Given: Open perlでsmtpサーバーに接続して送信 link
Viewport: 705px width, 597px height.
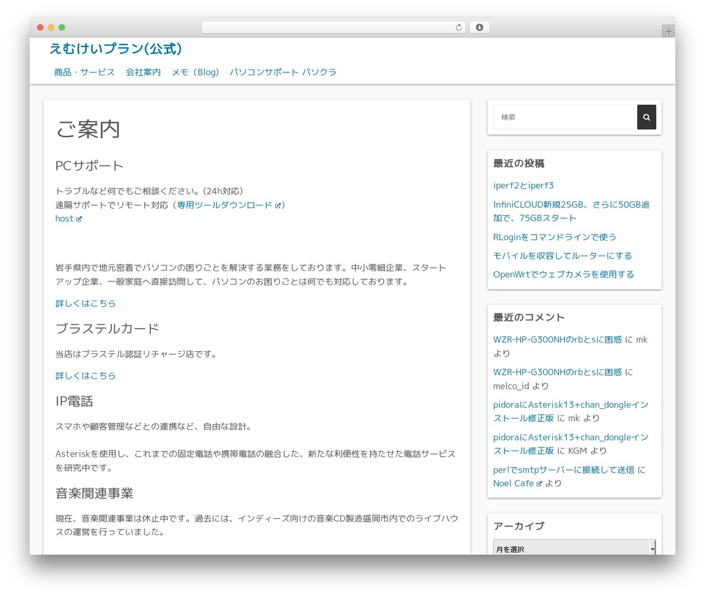Looking at the screenshot, I should pyautogui.click(x=563, y=470).
